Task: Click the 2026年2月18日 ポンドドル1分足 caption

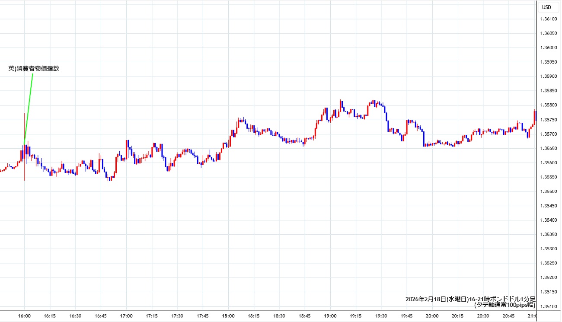Action: (470, 299)
